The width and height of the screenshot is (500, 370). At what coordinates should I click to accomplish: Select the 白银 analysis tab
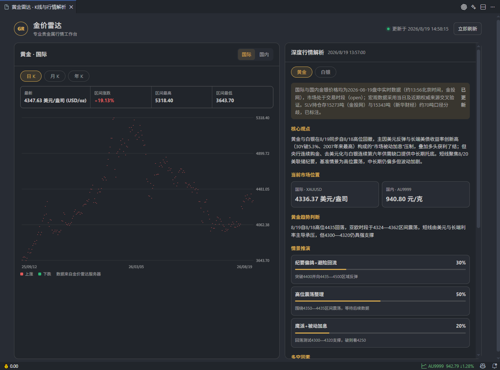[326, 72]
